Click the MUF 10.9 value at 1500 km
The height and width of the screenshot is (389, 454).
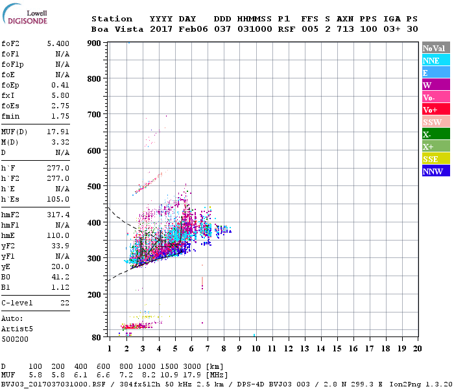point(169,375)
